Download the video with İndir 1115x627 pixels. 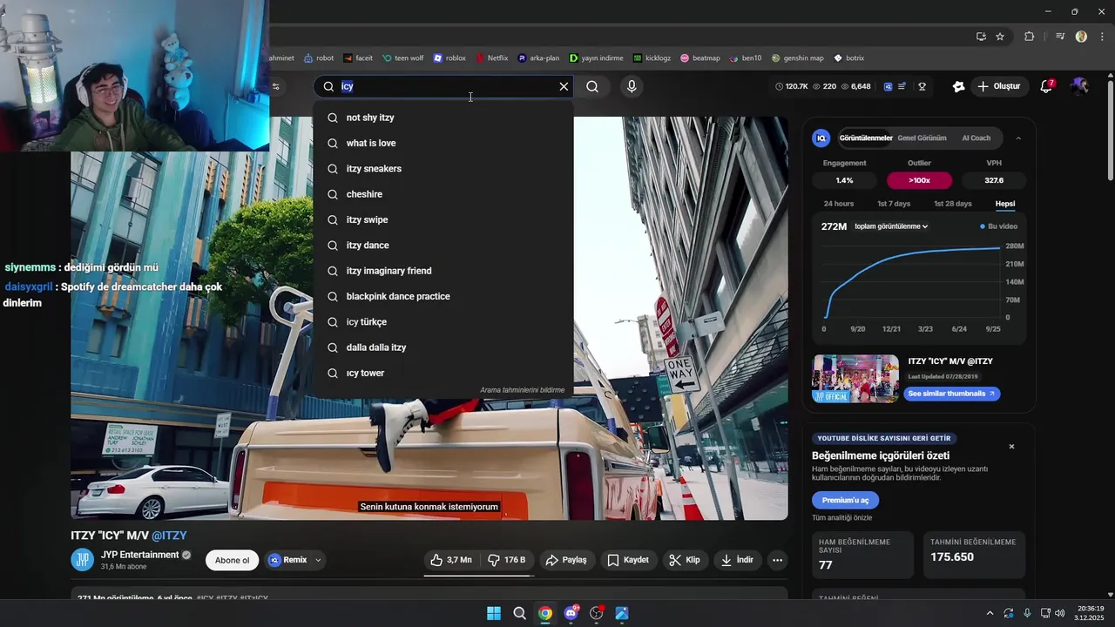(x=737, y=560)
